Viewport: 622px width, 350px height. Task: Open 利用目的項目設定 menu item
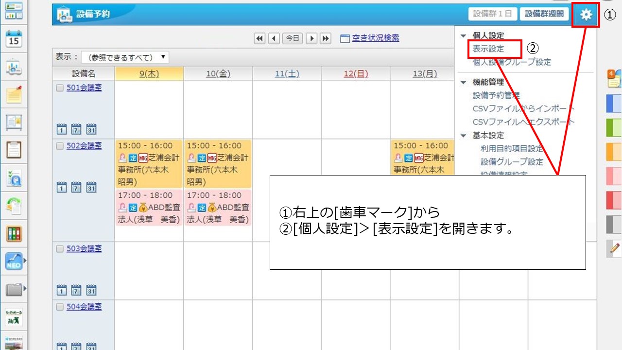[x=512, y=148]
